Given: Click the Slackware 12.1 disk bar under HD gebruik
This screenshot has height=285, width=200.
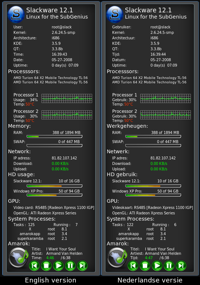Looking at the screenshot, I should coord(153,186).
